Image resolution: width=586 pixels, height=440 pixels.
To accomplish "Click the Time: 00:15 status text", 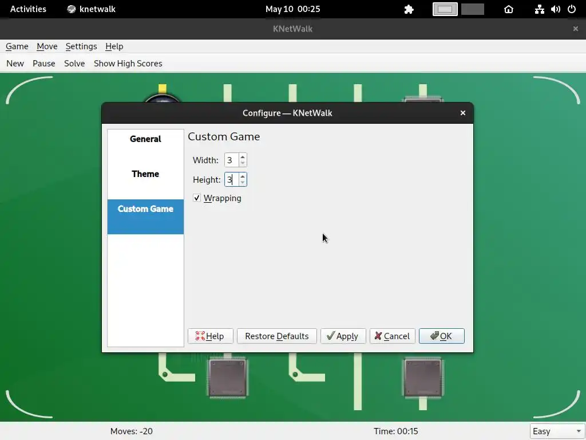I will (396, 431).
